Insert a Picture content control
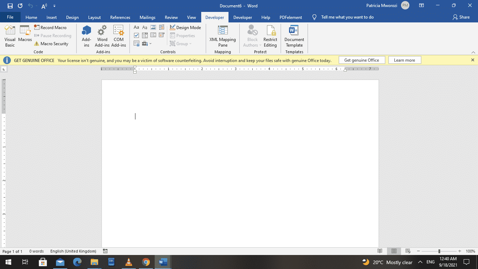The height and width of the screenshot is (269, 478). (x=153, y=27)
